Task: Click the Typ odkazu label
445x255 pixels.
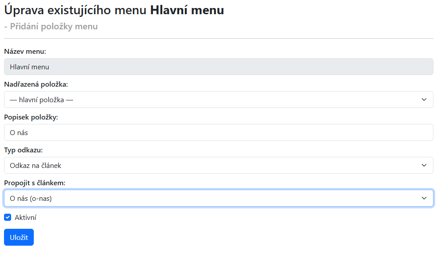Action: coord(24,150)
